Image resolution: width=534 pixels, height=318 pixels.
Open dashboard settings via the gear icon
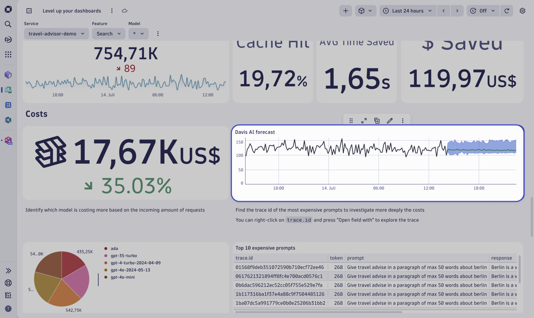(522, 11)
